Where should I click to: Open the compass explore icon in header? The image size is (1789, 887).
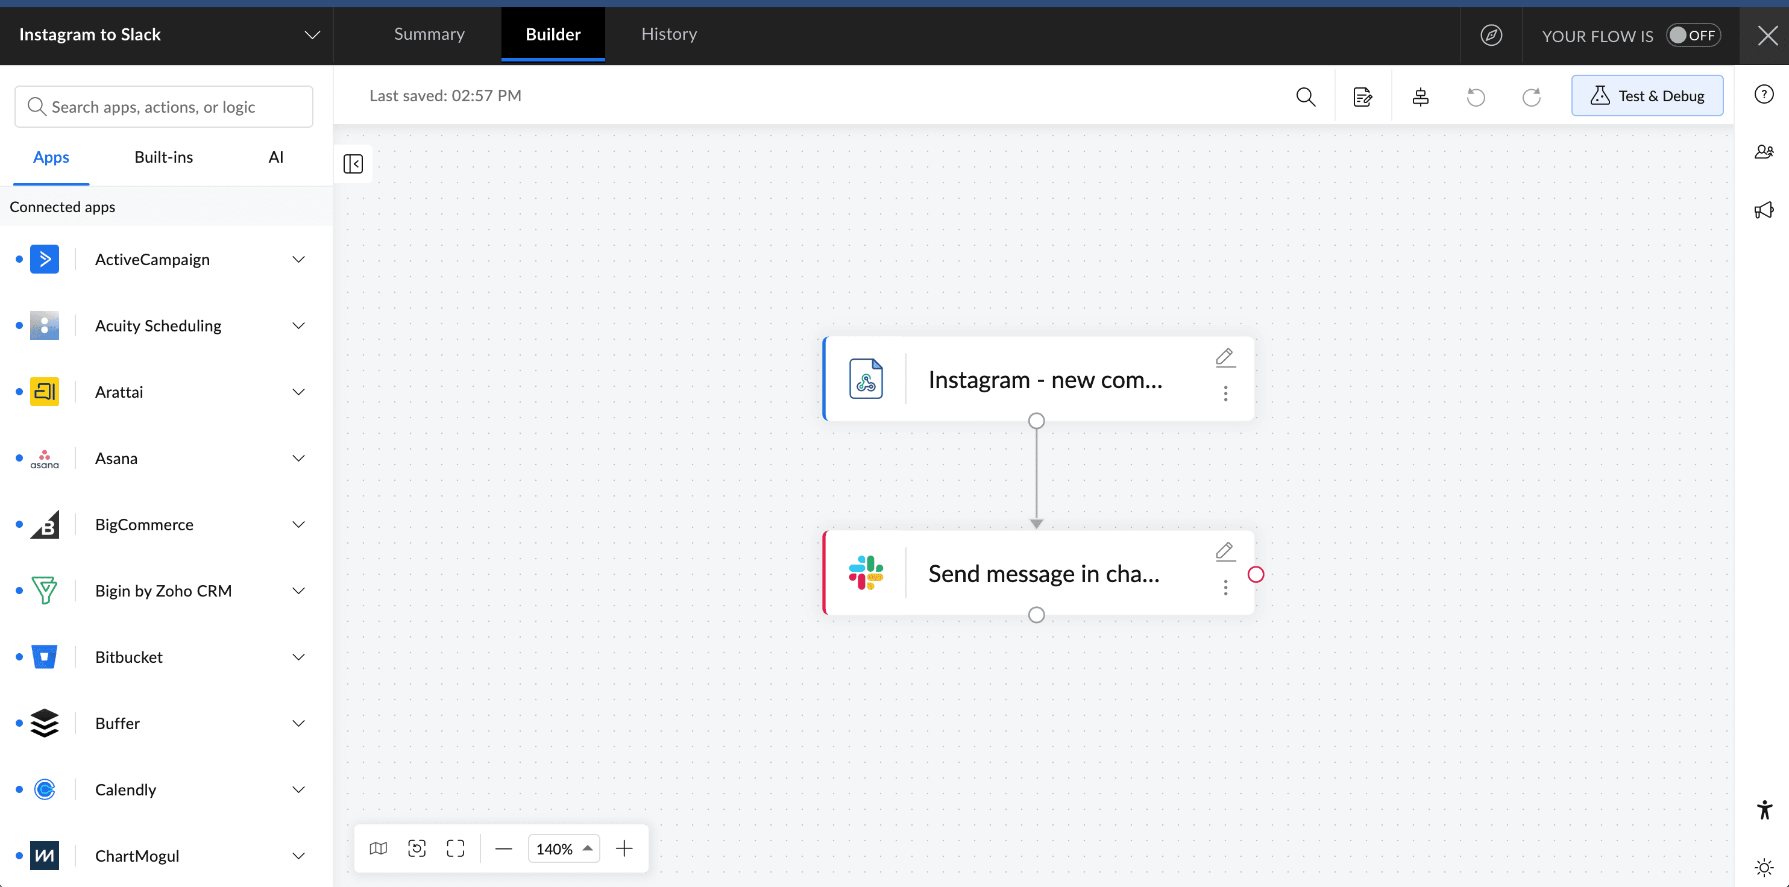pos(1491,35)
